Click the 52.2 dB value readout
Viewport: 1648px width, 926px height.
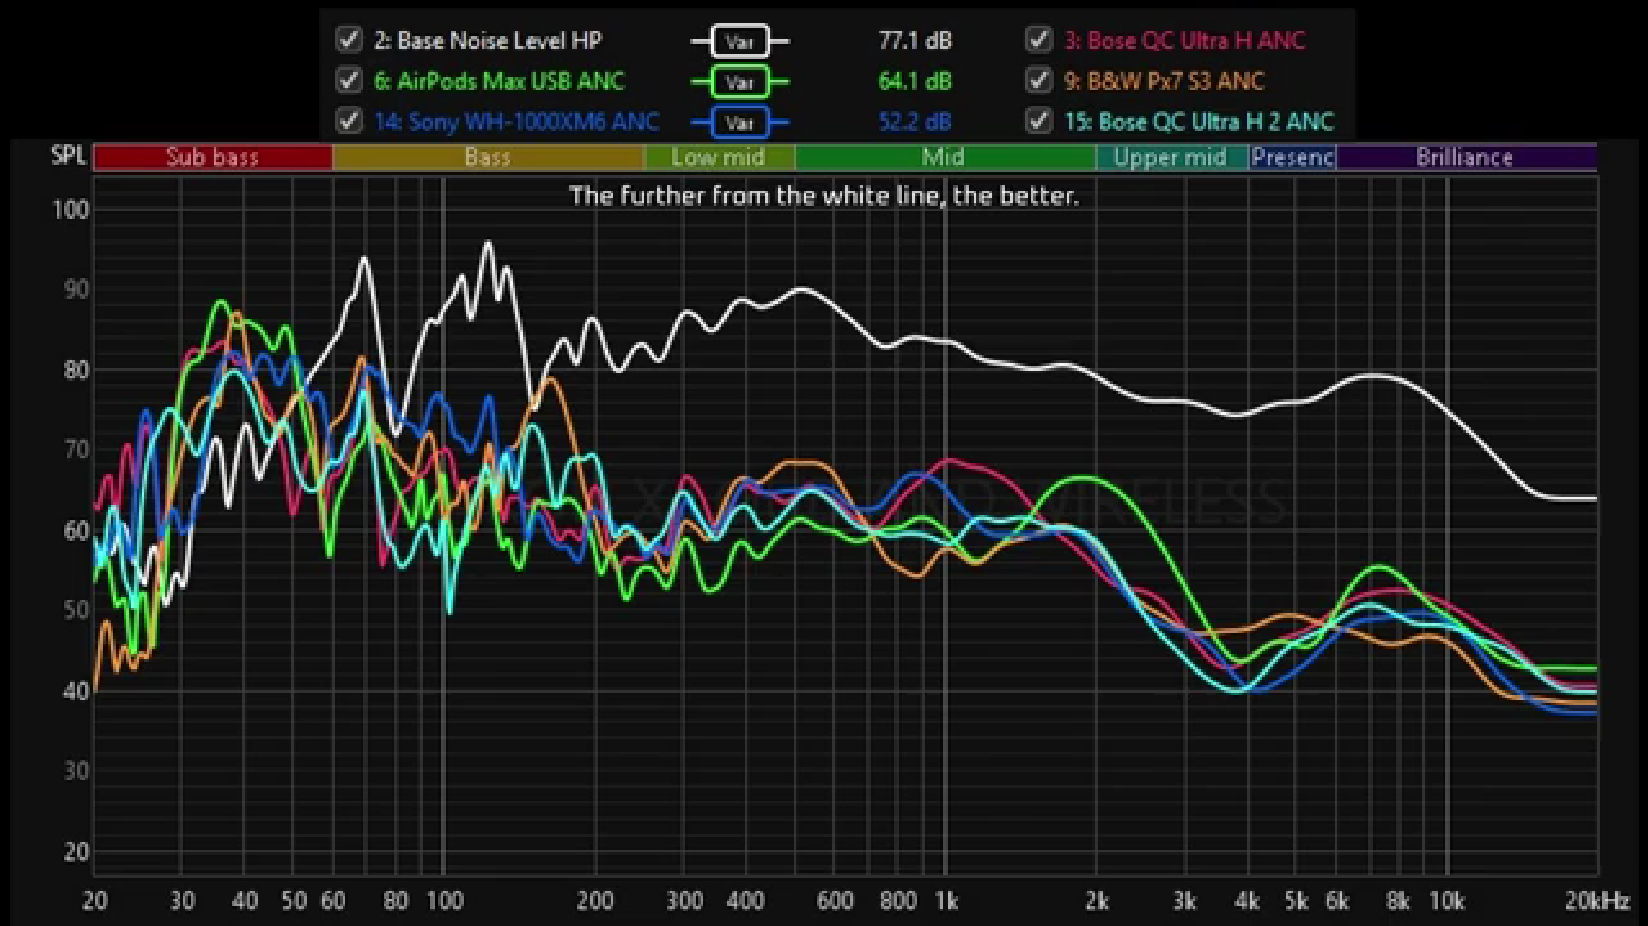tap(915, 121)
